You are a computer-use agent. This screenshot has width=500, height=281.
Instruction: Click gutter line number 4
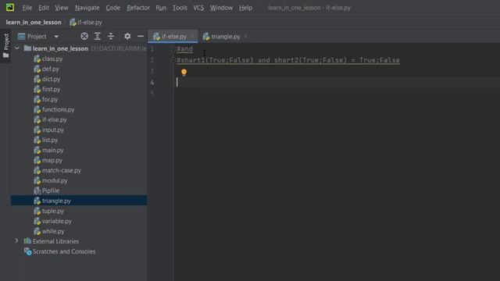pos(152,83)
